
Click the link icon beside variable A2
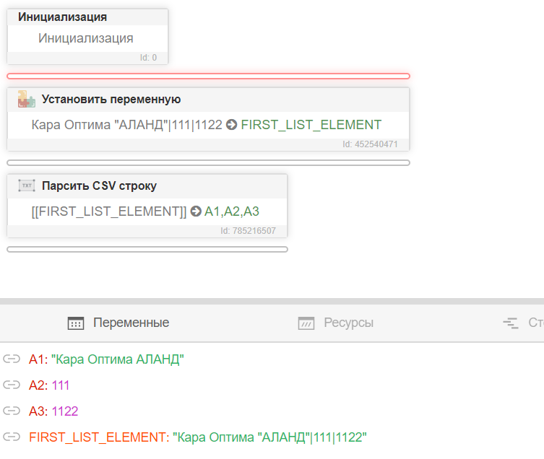pyautogui.click(x=12, y=385)
